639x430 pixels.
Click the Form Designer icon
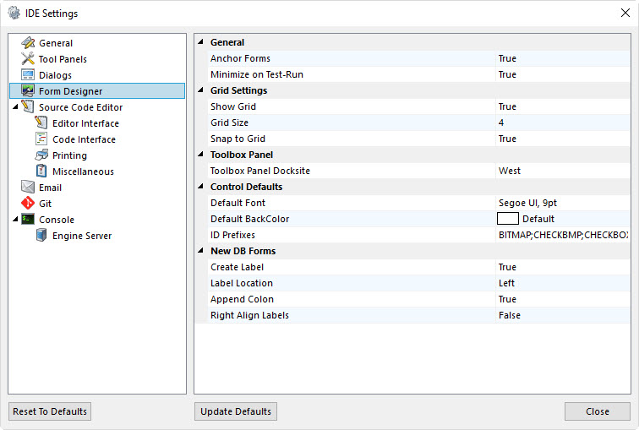tap(28, 90)
